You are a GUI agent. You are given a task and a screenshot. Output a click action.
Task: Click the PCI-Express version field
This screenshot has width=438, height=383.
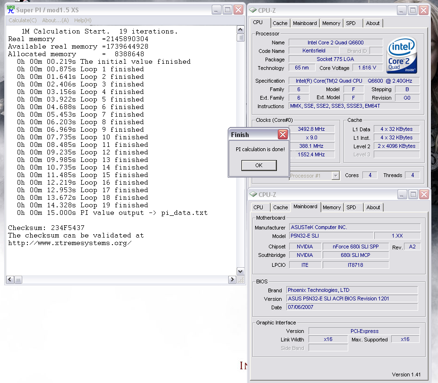pos(364,331)
